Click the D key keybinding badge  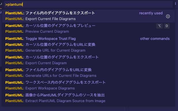[x=167, y=26]
